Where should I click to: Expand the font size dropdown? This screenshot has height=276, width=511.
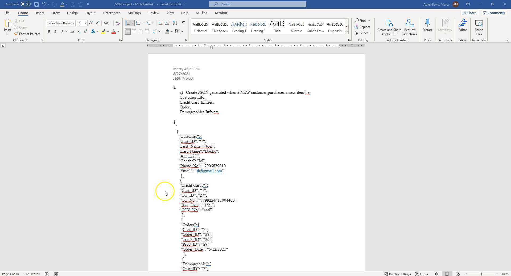click(86, 23)
